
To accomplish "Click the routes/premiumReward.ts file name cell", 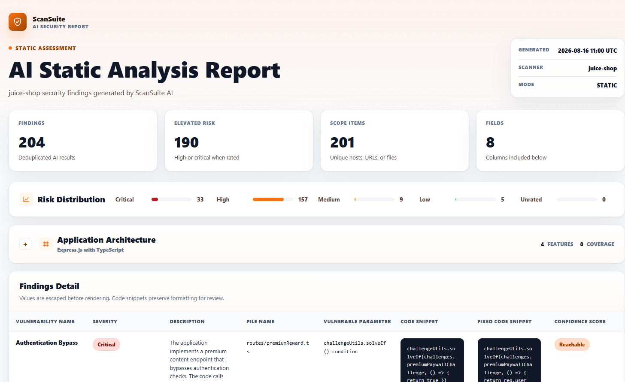I will point(278,347).
